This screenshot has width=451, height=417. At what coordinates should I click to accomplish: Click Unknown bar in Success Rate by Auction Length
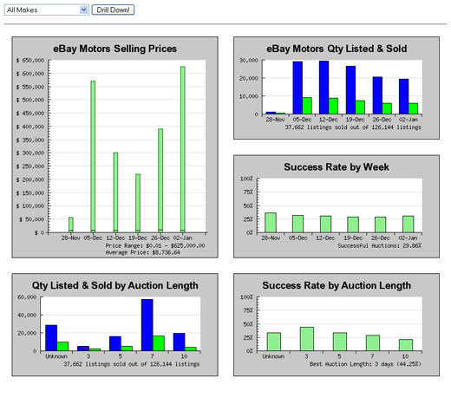tap(274, 342)
